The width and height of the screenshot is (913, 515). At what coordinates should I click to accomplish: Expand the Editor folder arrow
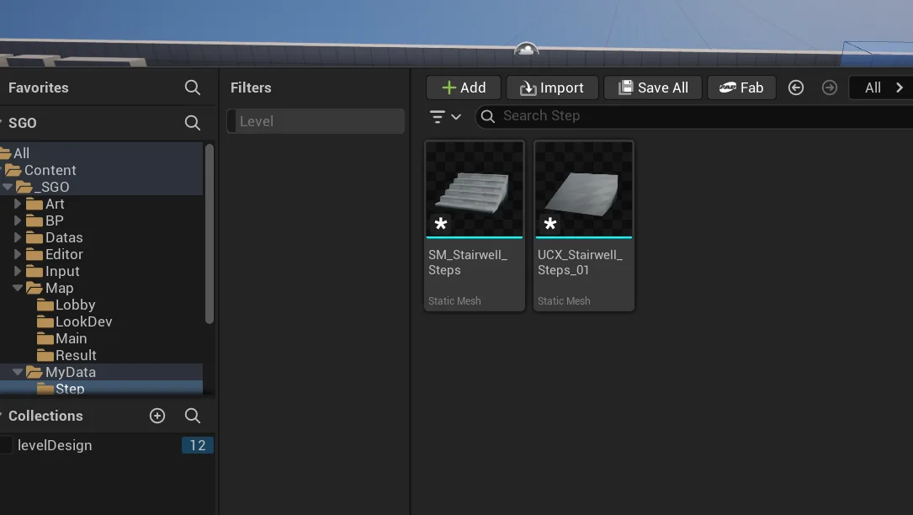tap(18, 255)
